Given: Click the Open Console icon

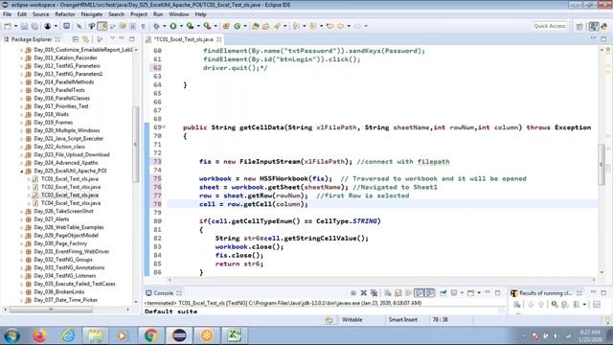Looking at the screenshot, I should click(x=470, y=293).
